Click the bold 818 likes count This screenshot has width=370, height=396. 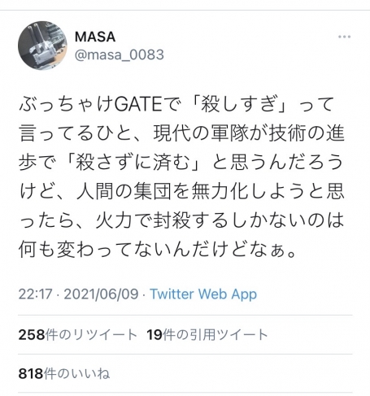[31, 374]
